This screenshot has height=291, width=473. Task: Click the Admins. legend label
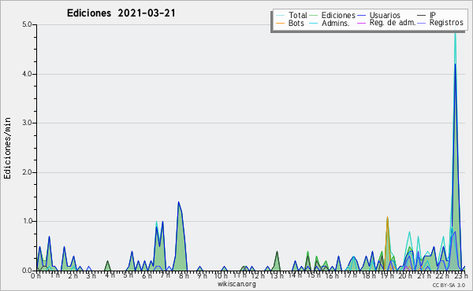click(x=336, y=23)
